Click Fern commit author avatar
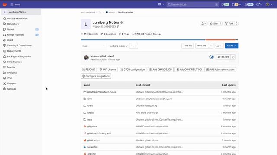The image size is (277, 155). click(86, 57)
